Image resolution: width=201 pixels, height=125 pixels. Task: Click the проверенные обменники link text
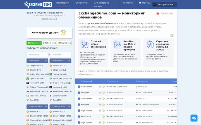[x=102, y=23]
